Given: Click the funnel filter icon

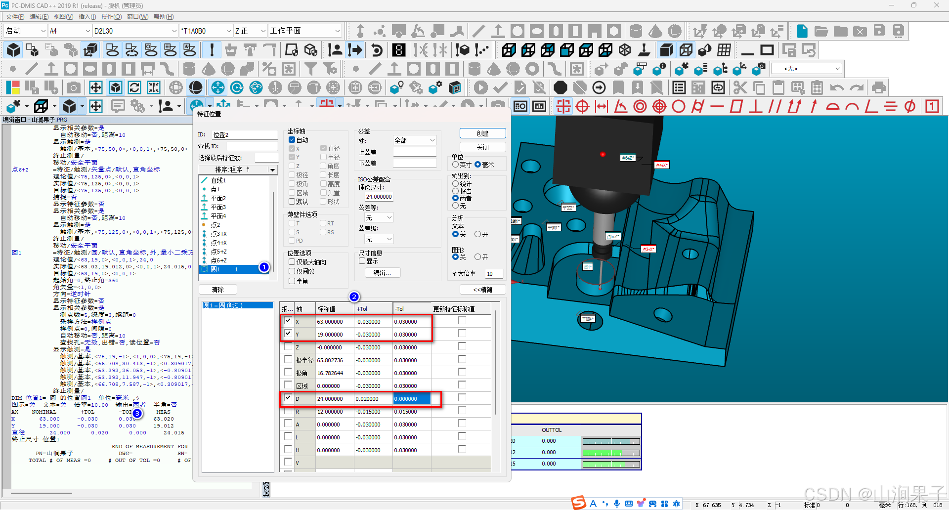Looking at the screenshot, I should (310, 69).
